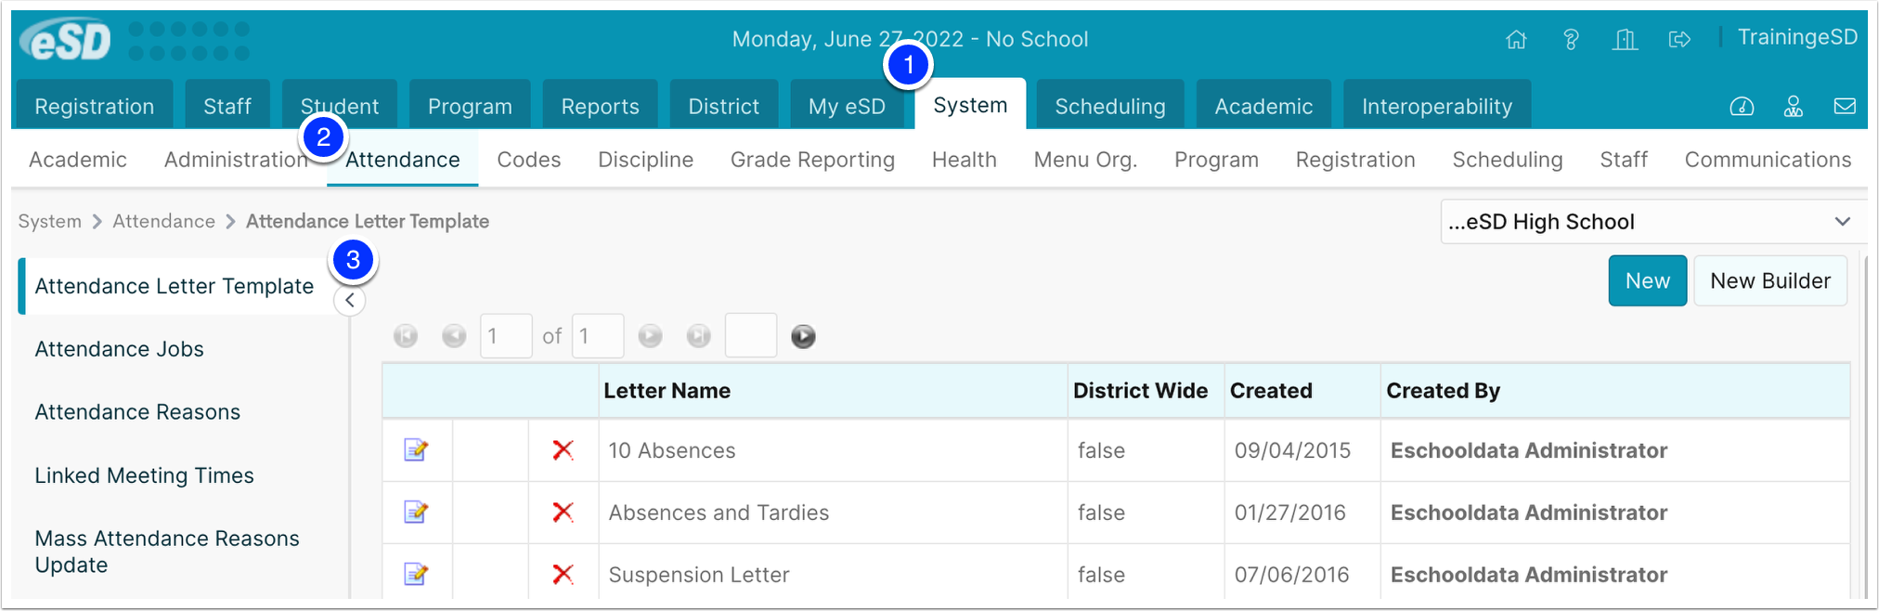Viewport: 1879px width, 611px height.
Task: Open Attendance Letter Template sidebar item
Action: pyautogui.click(x=175, y=286)
